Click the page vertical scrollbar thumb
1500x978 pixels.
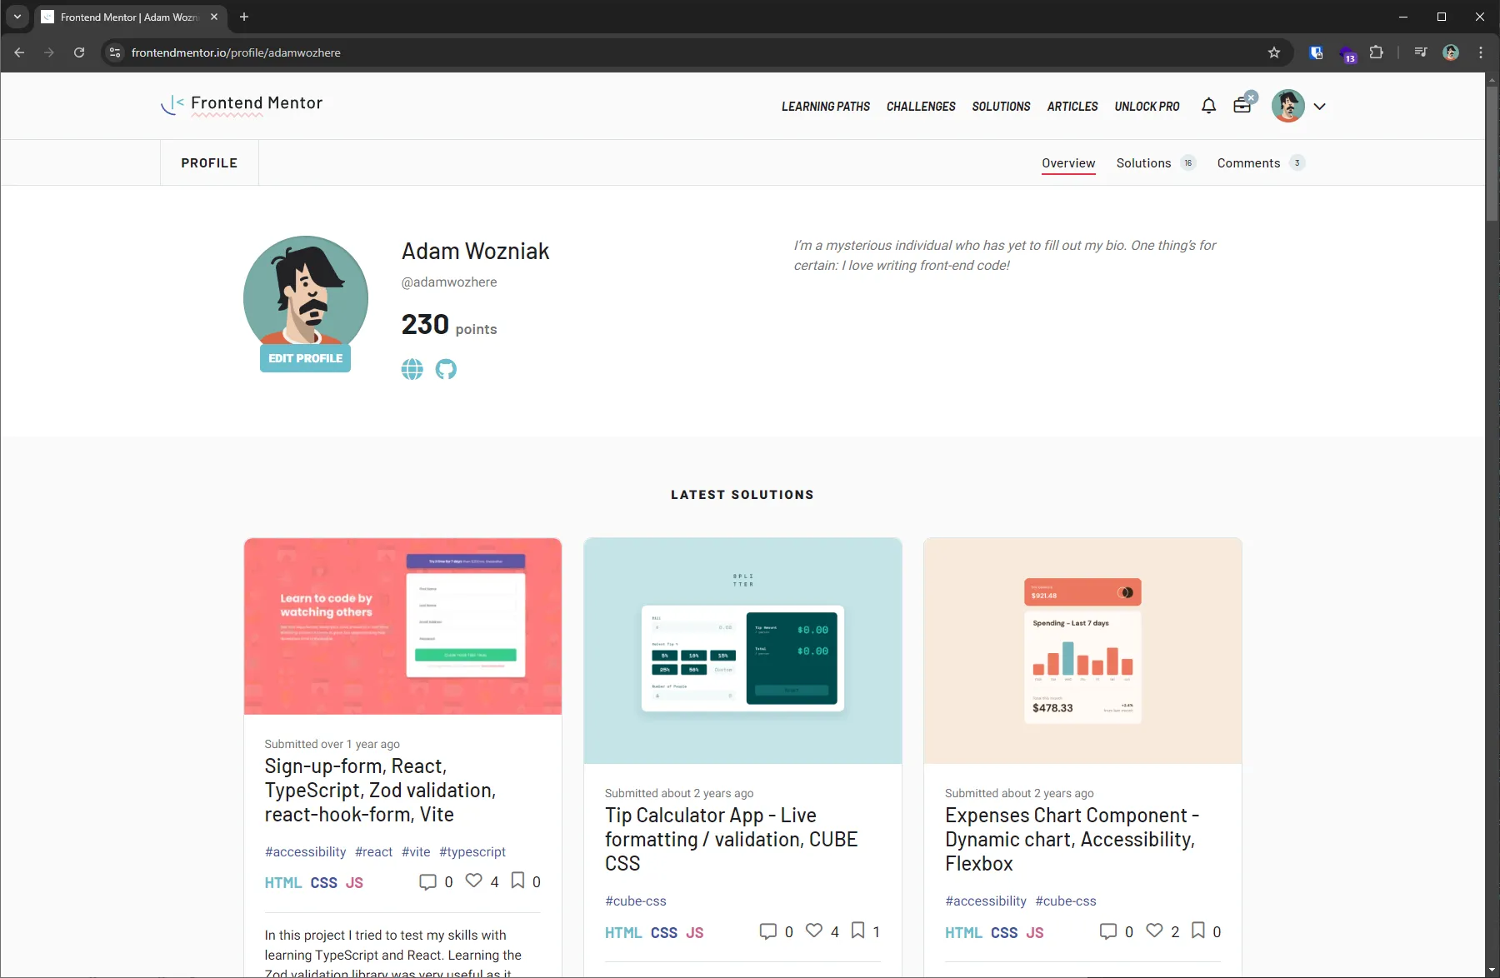point(1492,154)
